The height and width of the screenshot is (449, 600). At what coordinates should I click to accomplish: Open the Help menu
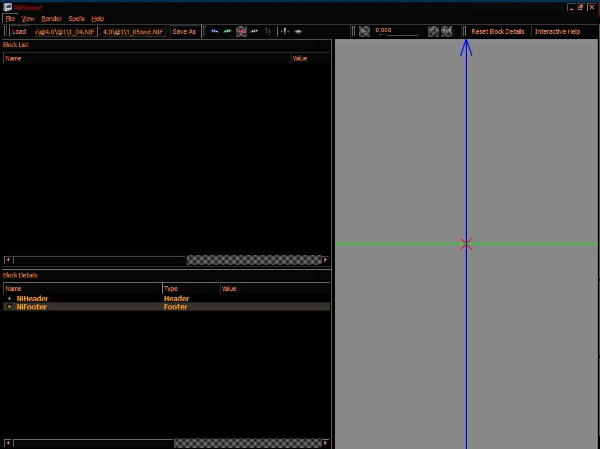pos(98,19)
